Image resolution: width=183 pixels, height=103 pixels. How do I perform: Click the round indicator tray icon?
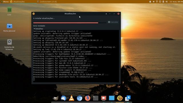[x=154, y=2]
